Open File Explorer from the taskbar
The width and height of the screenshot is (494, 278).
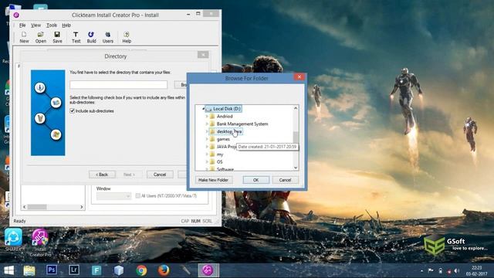(29, 270)
